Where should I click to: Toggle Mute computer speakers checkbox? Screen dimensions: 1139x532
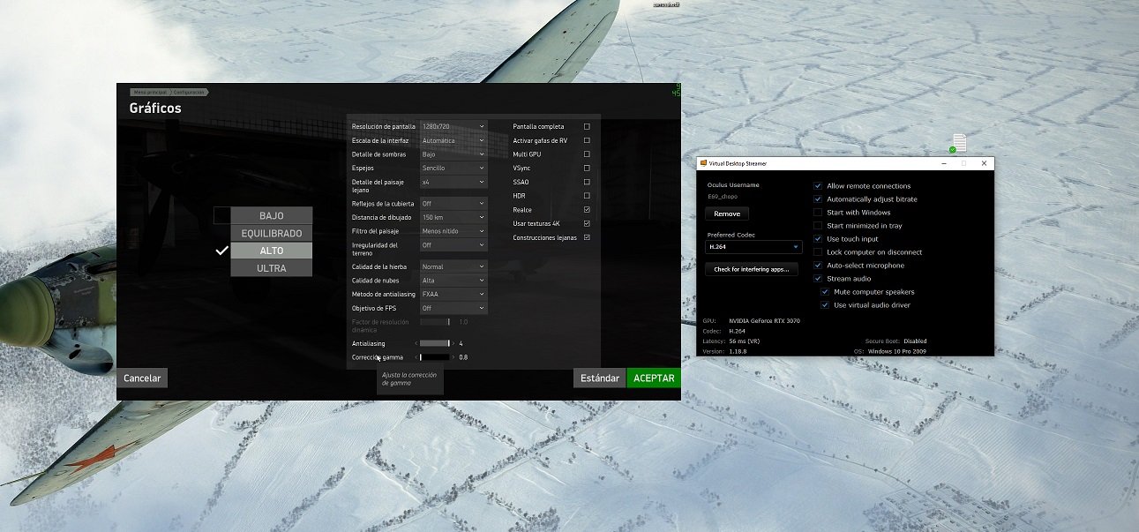click(x=825, y=292)
